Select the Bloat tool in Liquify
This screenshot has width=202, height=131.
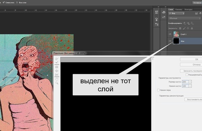(x=57, y=71)
